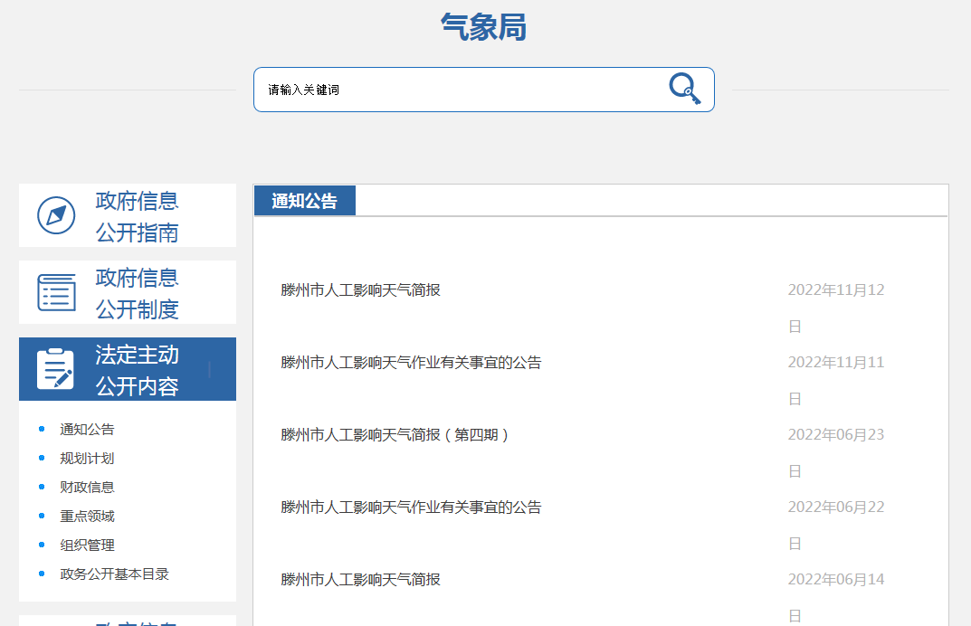The image size is (971, 626).
Task: Click the date 2022年06月14日
Action: click(x=836, y=598)
